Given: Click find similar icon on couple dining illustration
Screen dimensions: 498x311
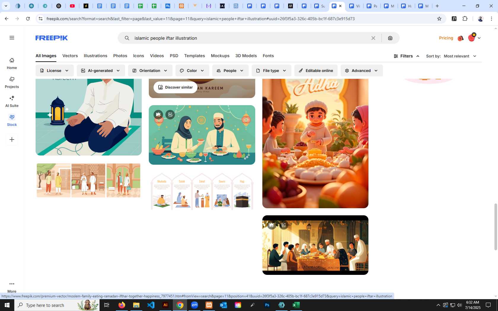Looking at the screenshot, I should 170,114.
